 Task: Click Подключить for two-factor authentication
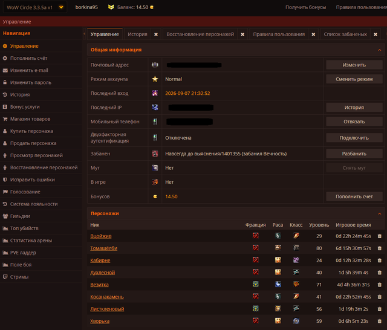[354, 138]
